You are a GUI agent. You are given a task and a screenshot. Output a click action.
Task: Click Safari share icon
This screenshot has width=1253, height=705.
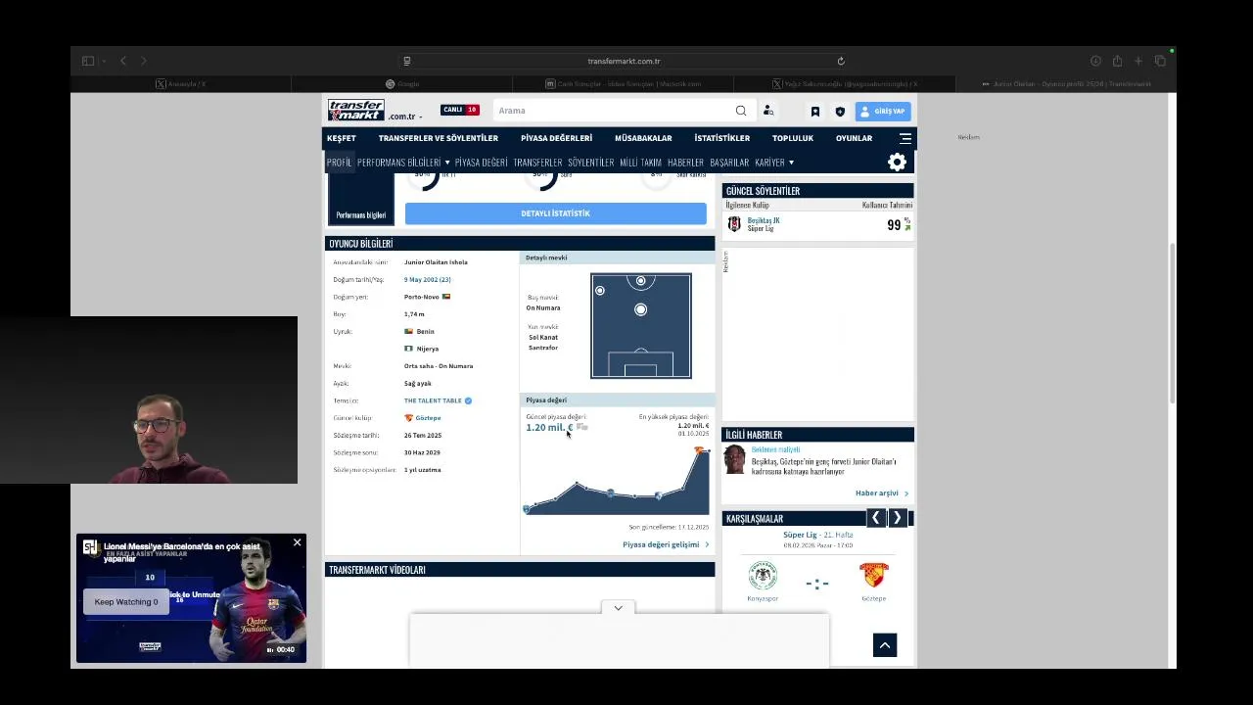[1117, 61]
